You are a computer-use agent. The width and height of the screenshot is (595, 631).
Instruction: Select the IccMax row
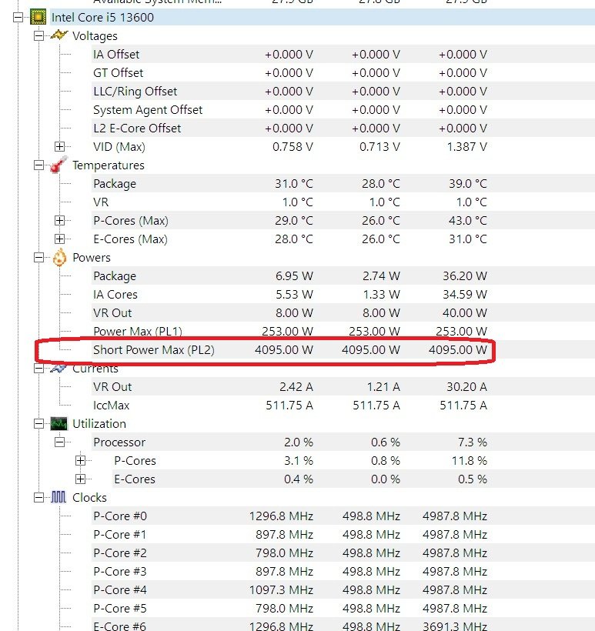(x=343, y=406)
